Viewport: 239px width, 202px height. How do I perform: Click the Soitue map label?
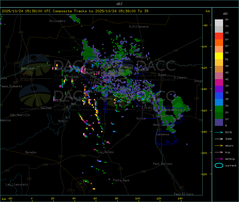pyautogui.click(x=141, y=118)
